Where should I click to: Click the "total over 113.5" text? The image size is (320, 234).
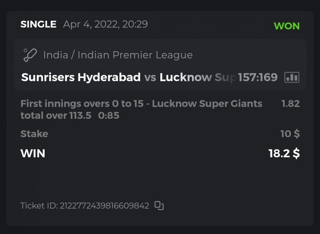click(56, 115)
